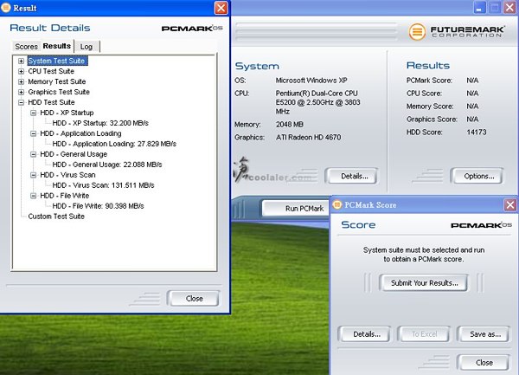Click Submit Your Results button
The height and width of the screenshot is (375, 519).
click(424, 283)
